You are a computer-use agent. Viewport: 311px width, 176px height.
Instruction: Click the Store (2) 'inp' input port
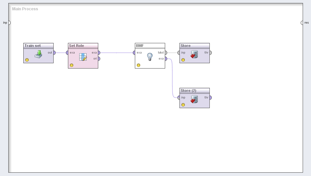coord(179,97)
